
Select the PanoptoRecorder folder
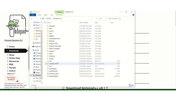pos(54,38)
